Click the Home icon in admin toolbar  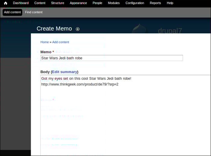click(5, 3)
